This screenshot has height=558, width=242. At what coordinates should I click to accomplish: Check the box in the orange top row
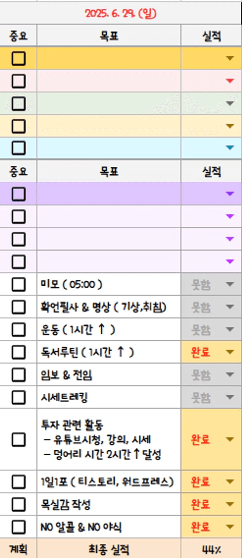[x=18, y=58]
